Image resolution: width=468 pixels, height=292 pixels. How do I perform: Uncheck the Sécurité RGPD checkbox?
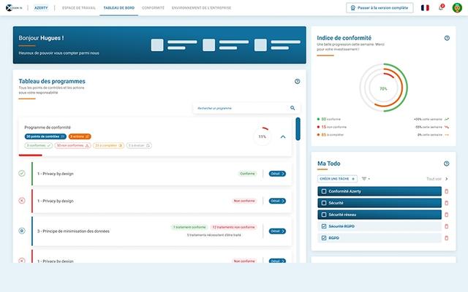(324, 226)
